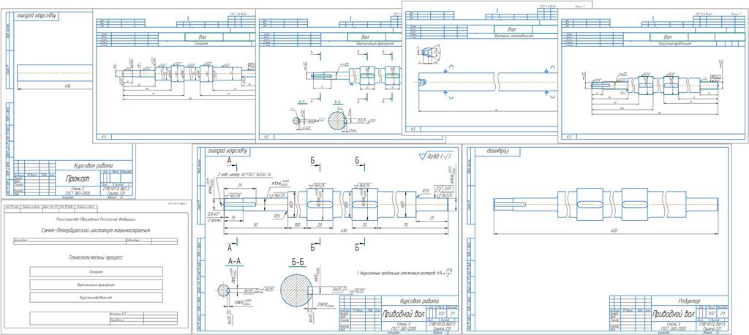749x335 pixels.
Task: Select Сталь 5 ГОСТ 380-2005 under the shaft drawing title
Action: (x=405, y=326)
